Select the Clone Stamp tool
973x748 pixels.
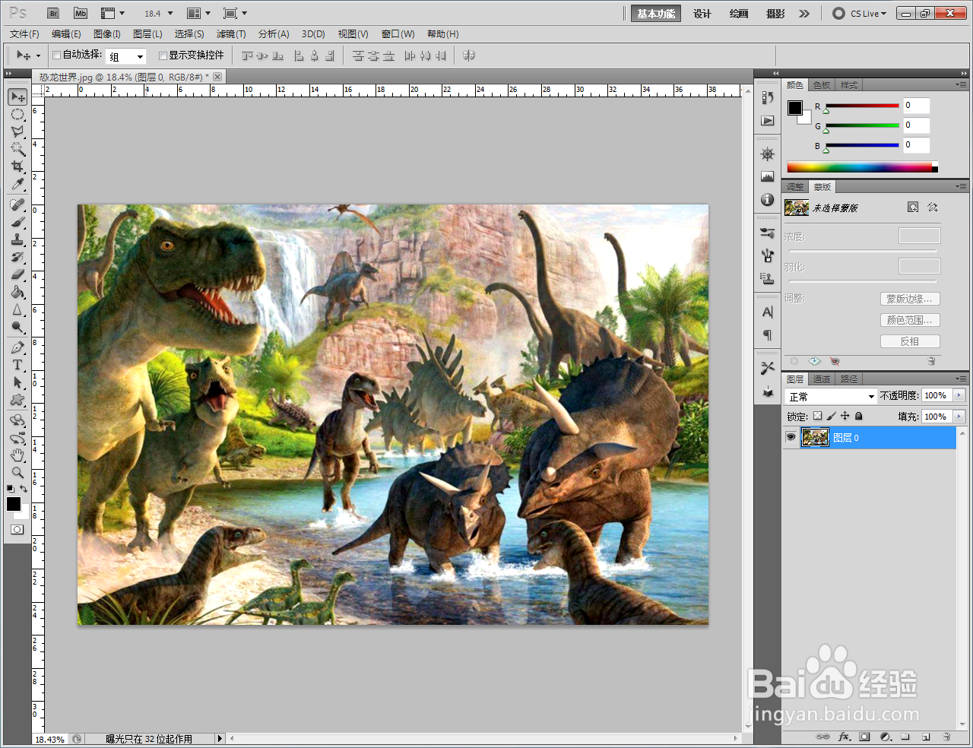18,240
